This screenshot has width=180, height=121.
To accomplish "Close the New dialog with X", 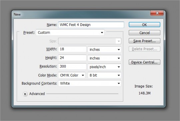I will click(157, 13).
